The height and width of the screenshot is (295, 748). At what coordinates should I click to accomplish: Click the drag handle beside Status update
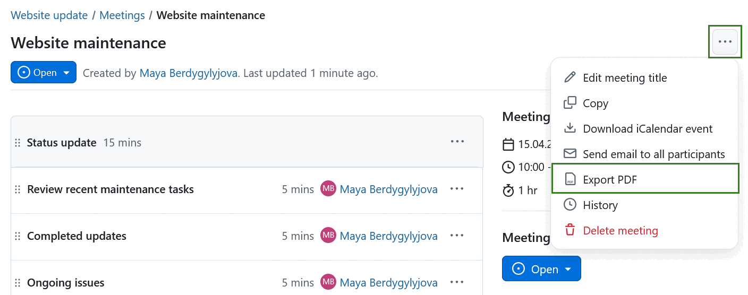pos(18,143)
